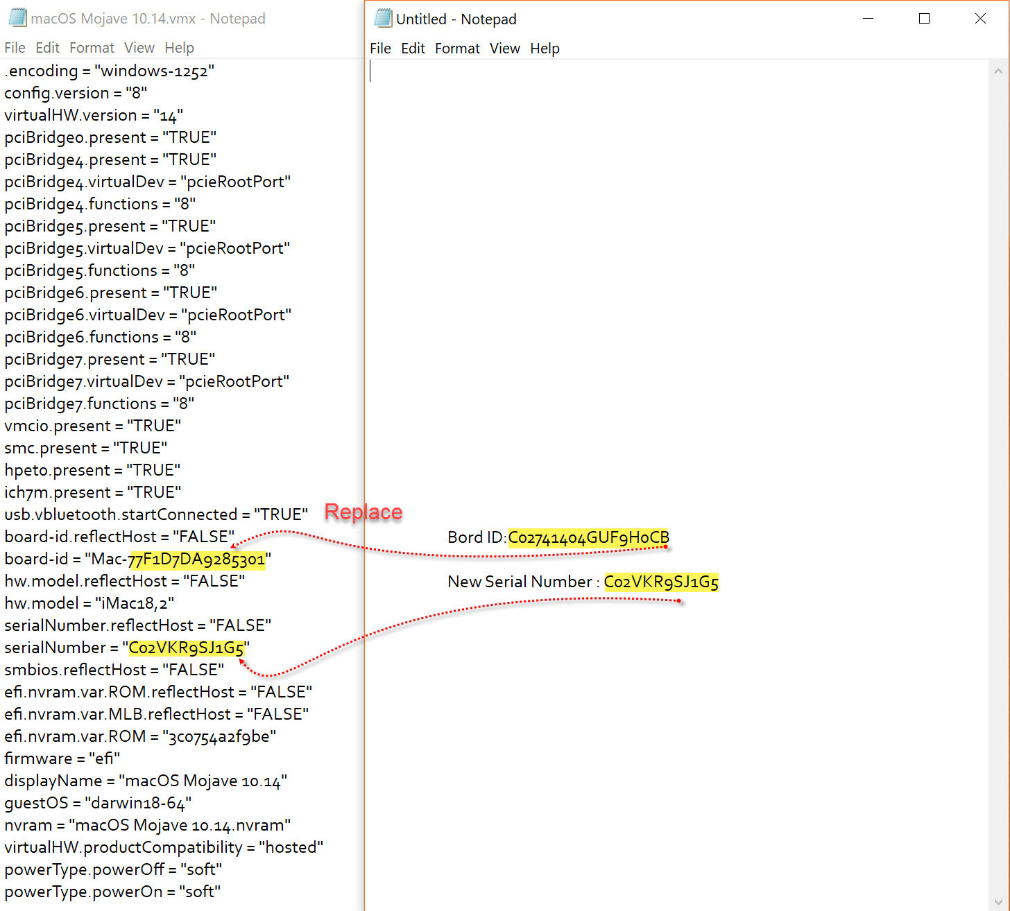Close the Untitled Notepad window
Screen dimensions: 1010x911
point(980,19)
